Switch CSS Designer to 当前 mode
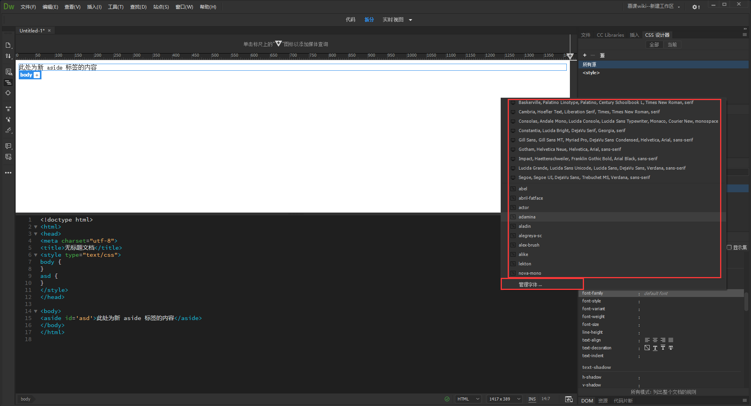The image size is (751, 406). (672, 45)
